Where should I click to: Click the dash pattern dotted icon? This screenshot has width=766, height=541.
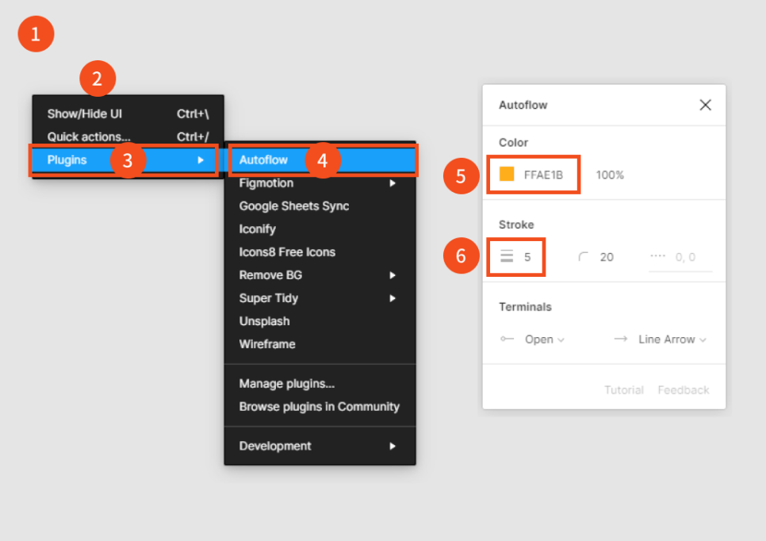coord(657,255)
